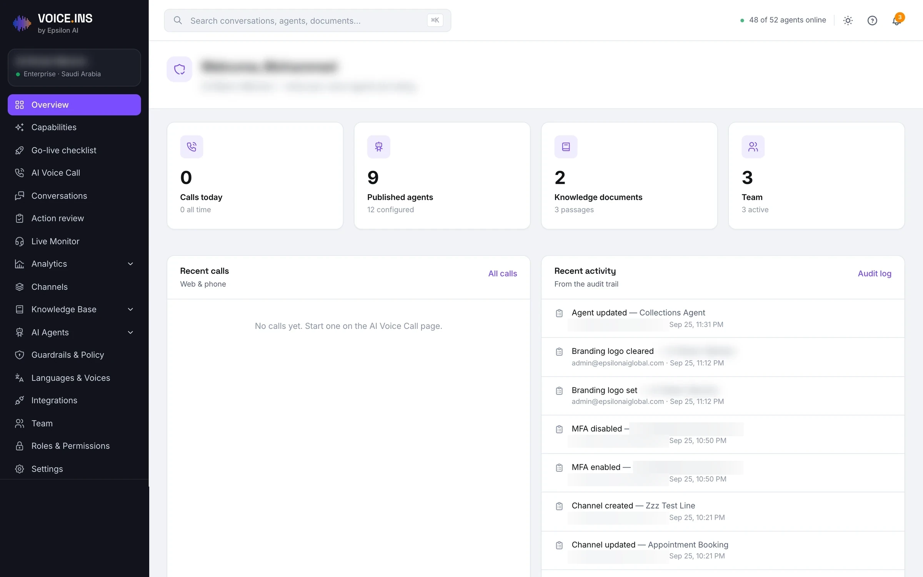
Task: Open the Audit log link
Action: pyautogui.click(x=874, y=273)
